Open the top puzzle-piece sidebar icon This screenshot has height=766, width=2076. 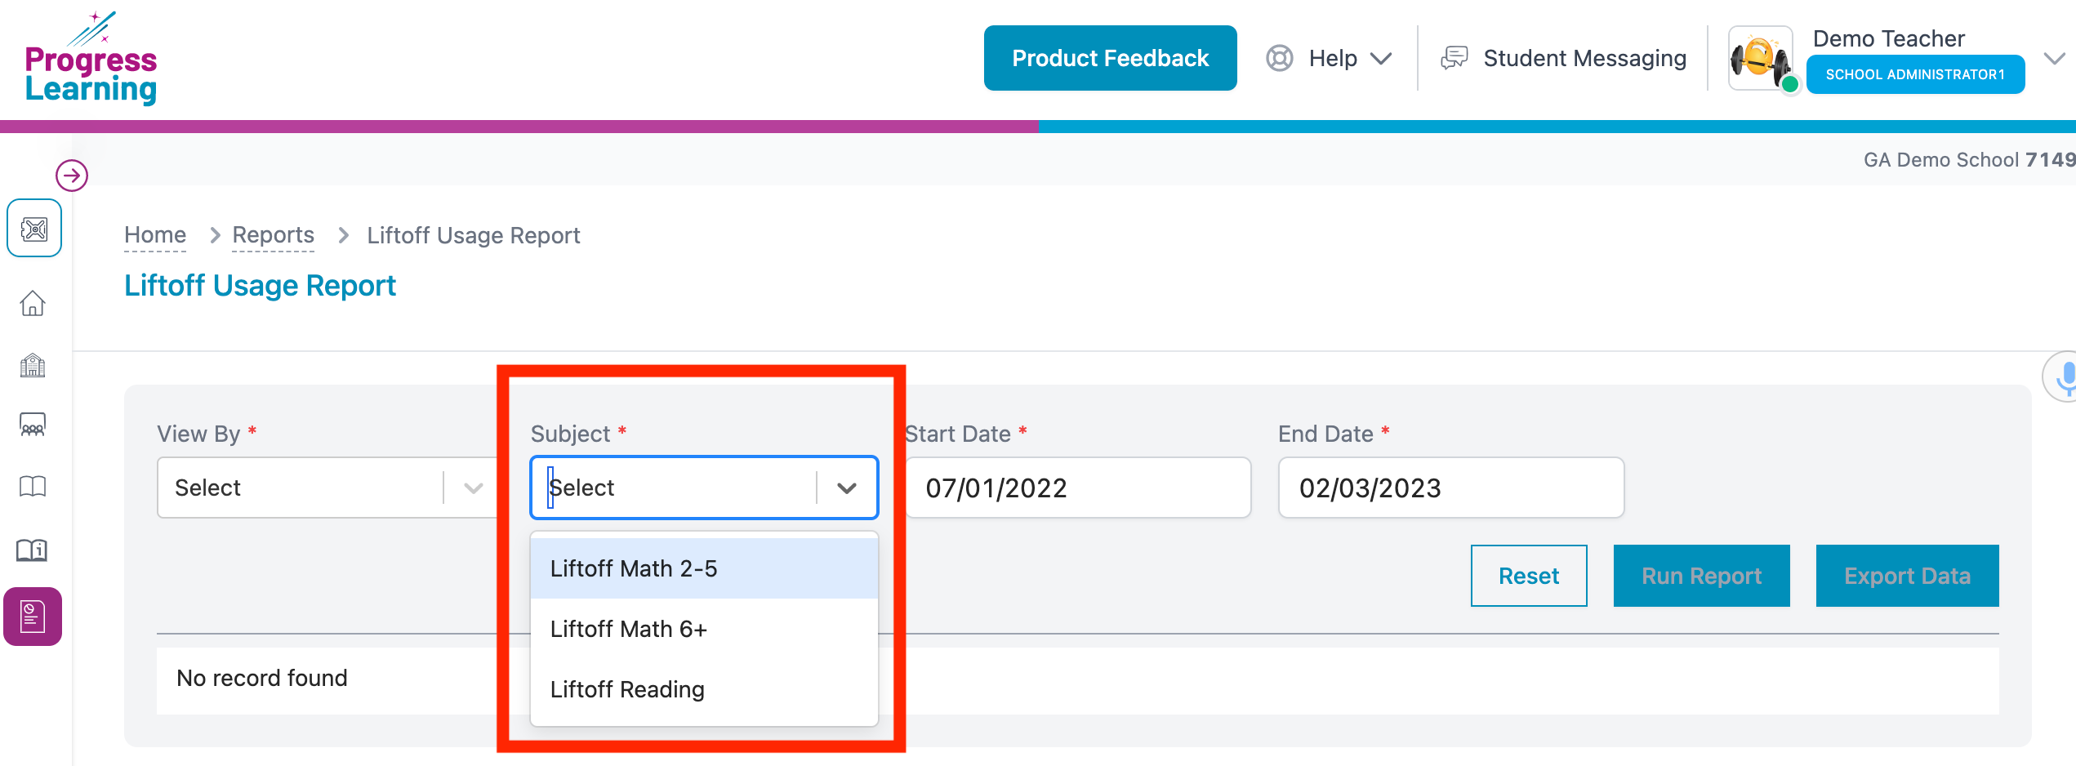click(x=34, y=229)
